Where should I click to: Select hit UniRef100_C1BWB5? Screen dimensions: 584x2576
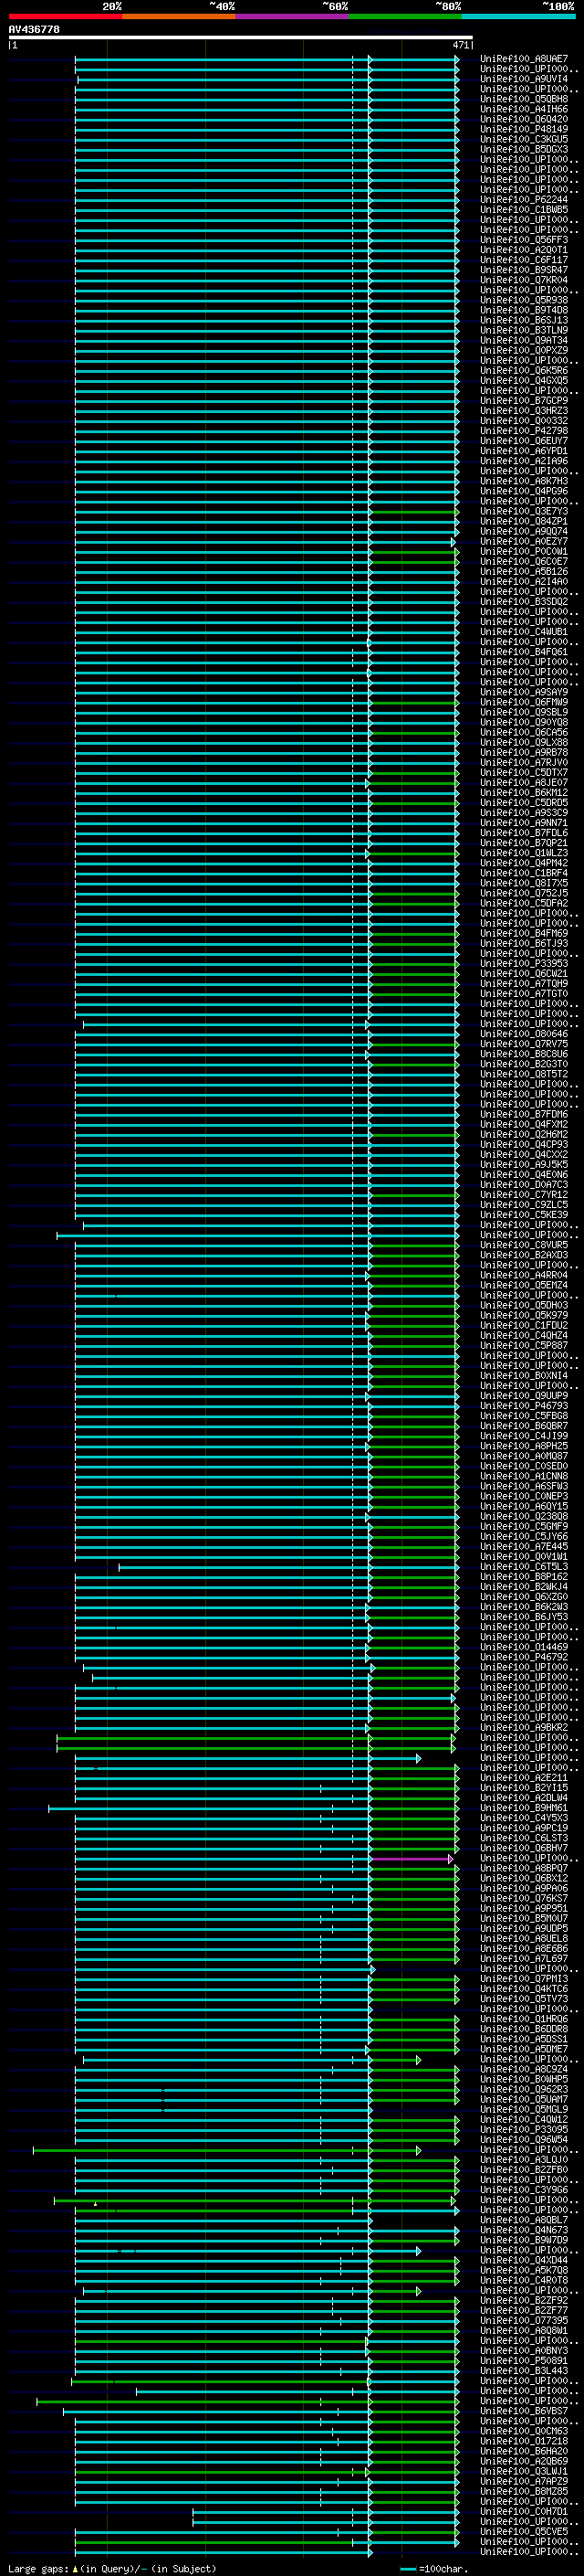524,210
